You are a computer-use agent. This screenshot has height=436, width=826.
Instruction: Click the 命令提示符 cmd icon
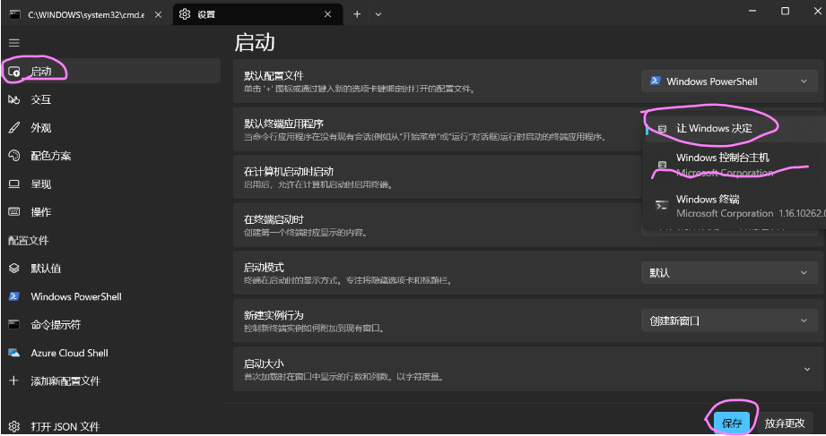[x=14, y=324]
